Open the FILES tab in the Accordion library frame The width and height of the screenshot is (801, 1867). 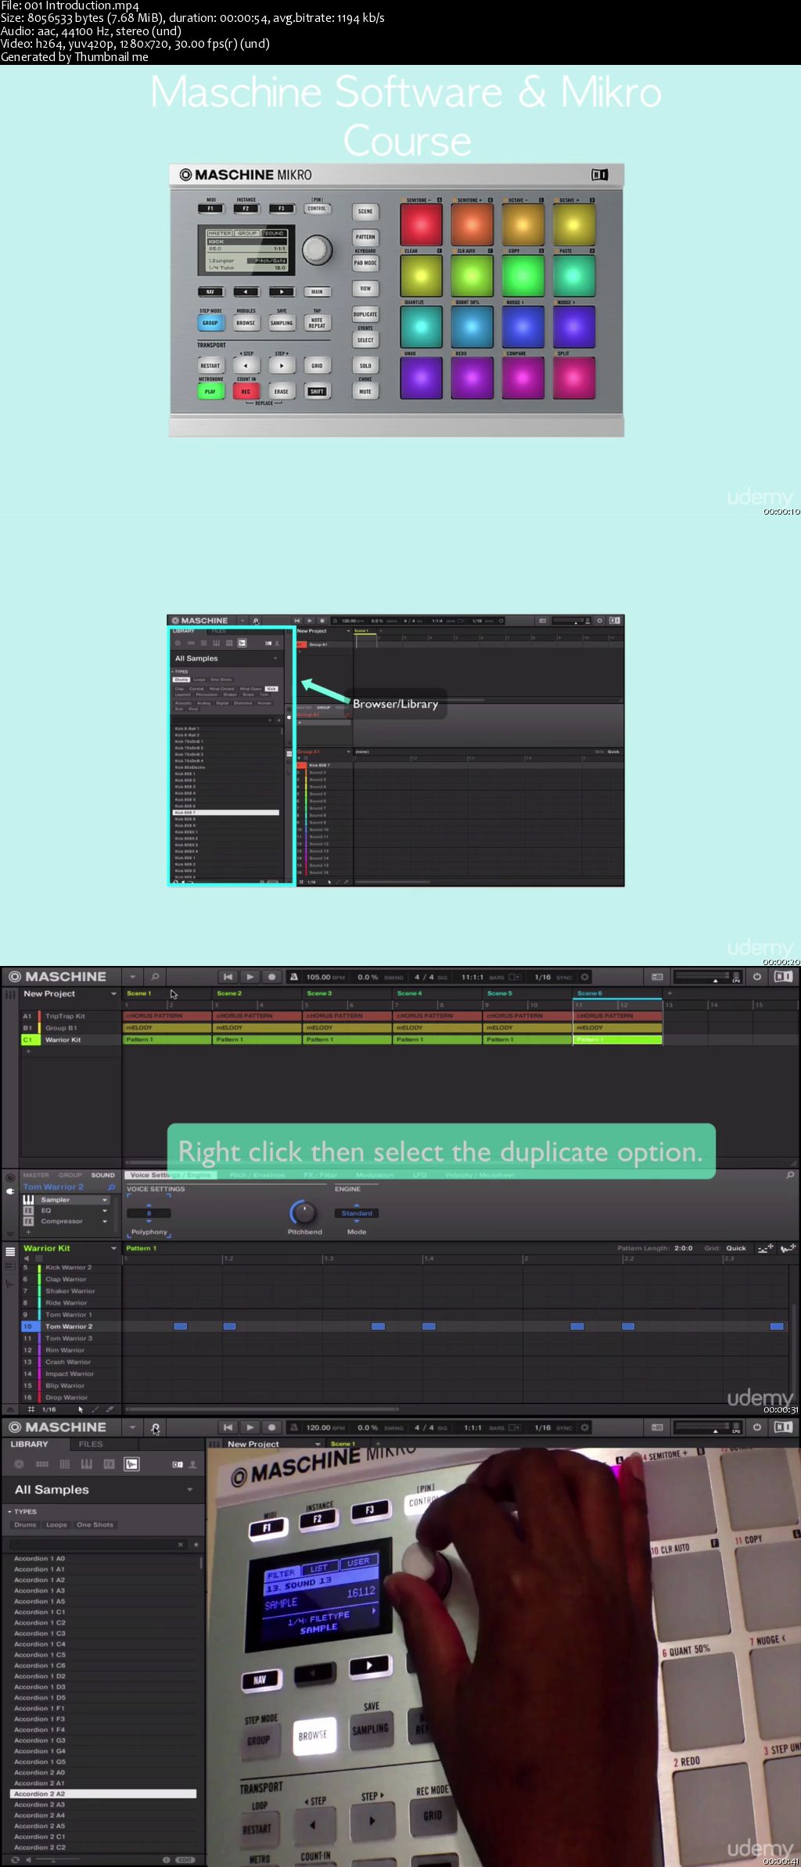tap(91, 1445)
